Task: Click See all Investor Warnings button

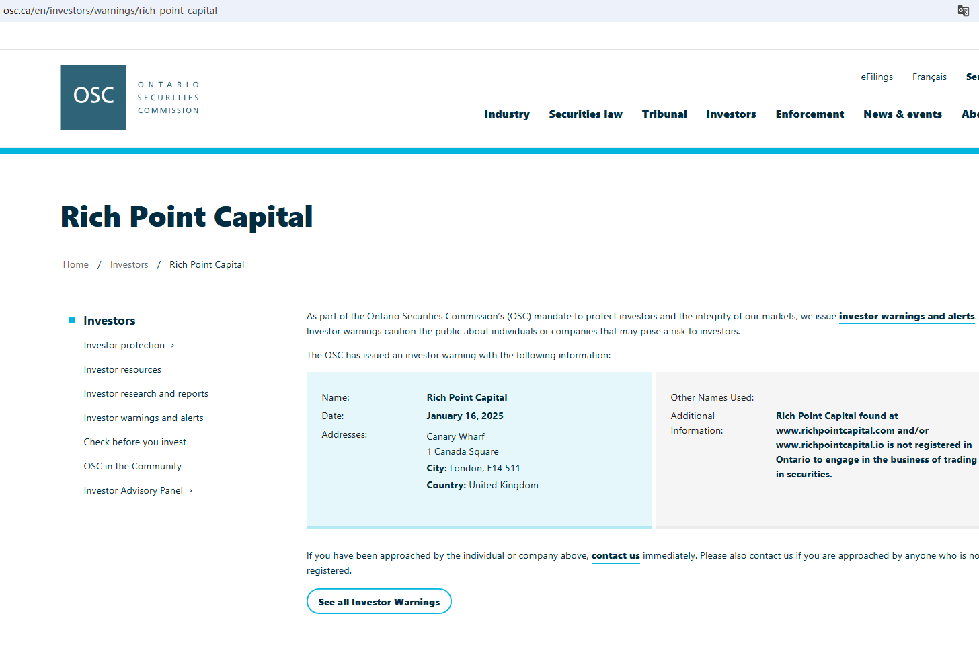Action: pyautogui.click(x=379, y=602)
